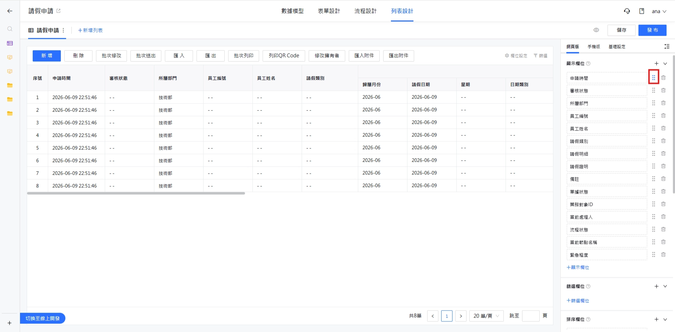675x332 pixels.
Task: Delete the 請假證明 field with trash icon
Action: tap(663, 166)
